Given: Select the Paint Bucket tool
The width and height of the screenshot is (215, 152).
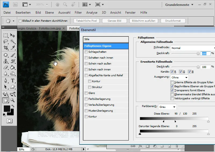Looking at the screenshot, I should pos(12,67).
